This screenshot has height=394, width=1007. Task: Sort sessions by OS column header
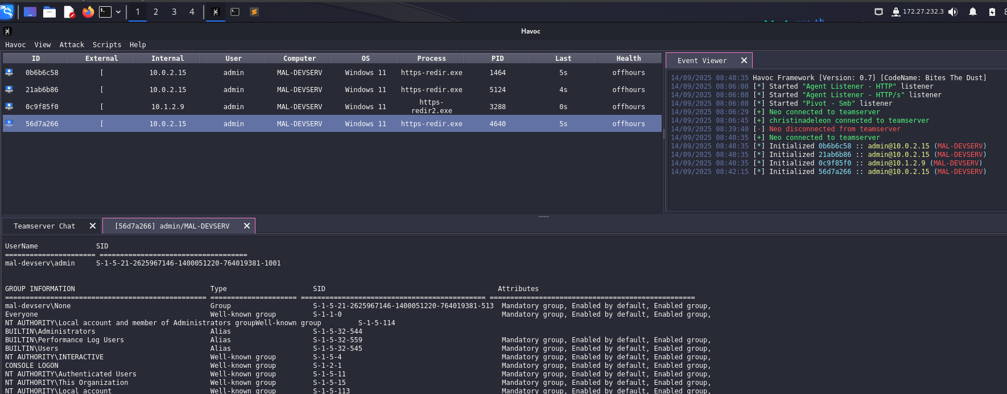pyautogui.click(x=366, y=59)
